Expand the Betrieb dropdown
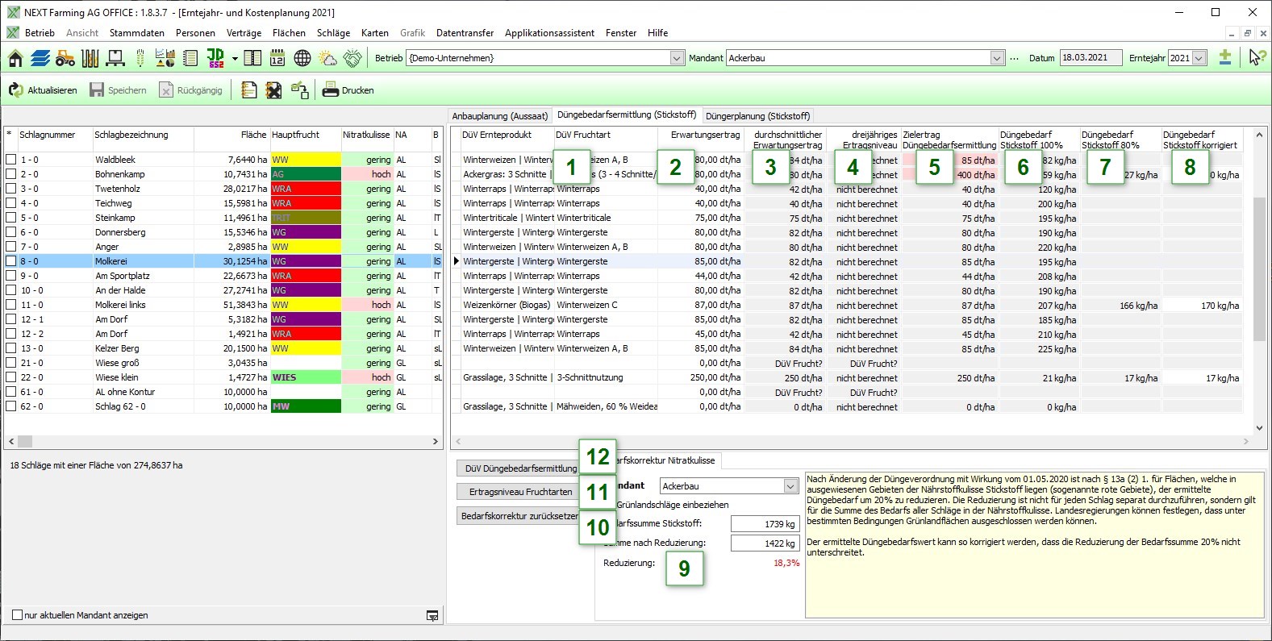Image resolution: width=1272 pixels, height=641 pixels. 677,58
